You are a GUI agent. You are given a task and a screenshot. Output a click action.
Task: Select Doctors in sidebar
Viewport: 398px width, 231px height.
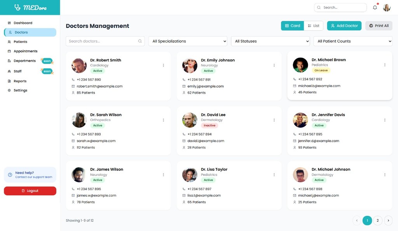(30, 33)
